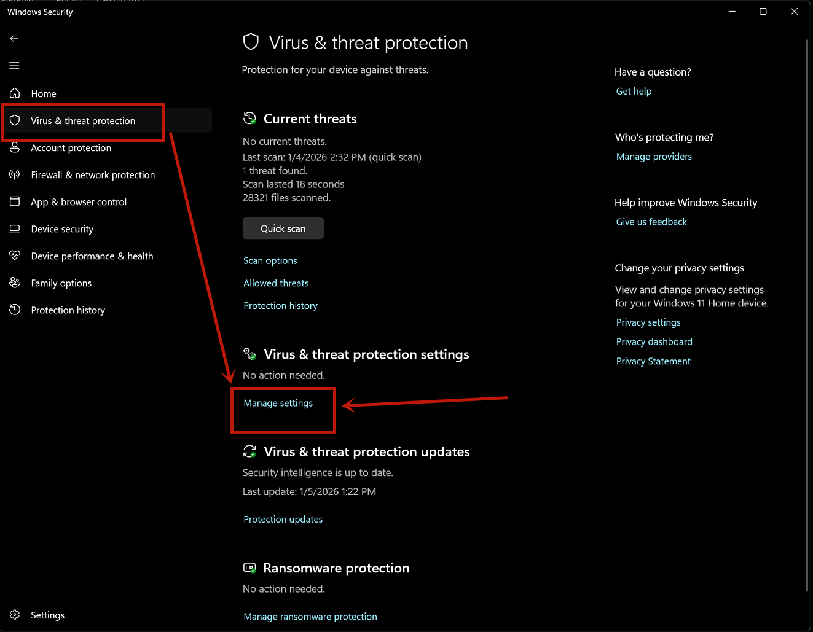Click the Account protection person icon
813x632 pixels.
tap(15, 148)
